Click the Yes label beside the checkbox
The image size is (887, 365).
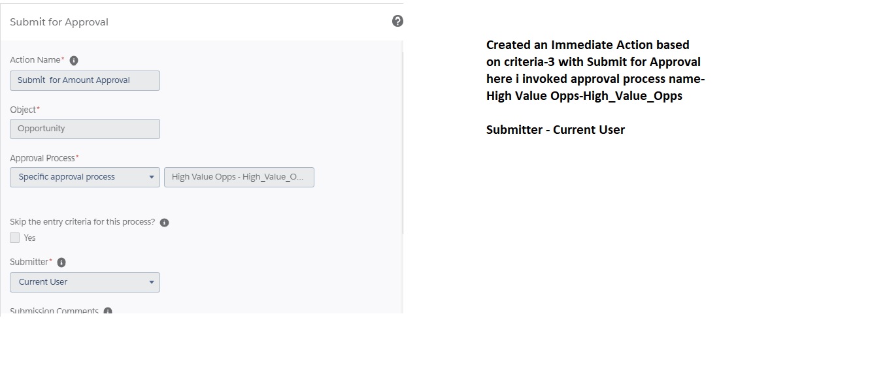[x=29, y=238]
